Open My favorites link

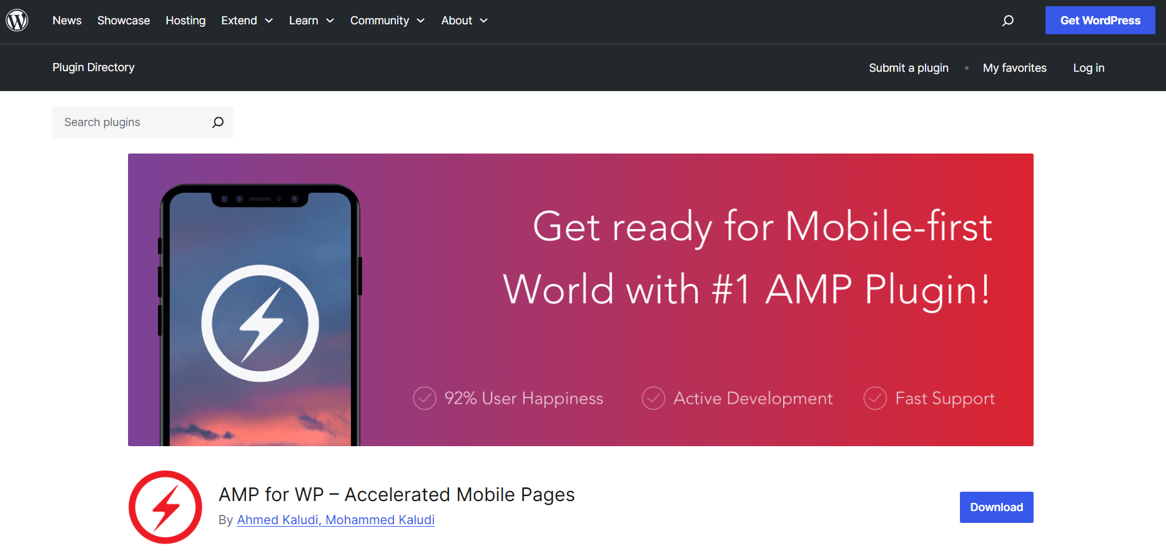1014,68
